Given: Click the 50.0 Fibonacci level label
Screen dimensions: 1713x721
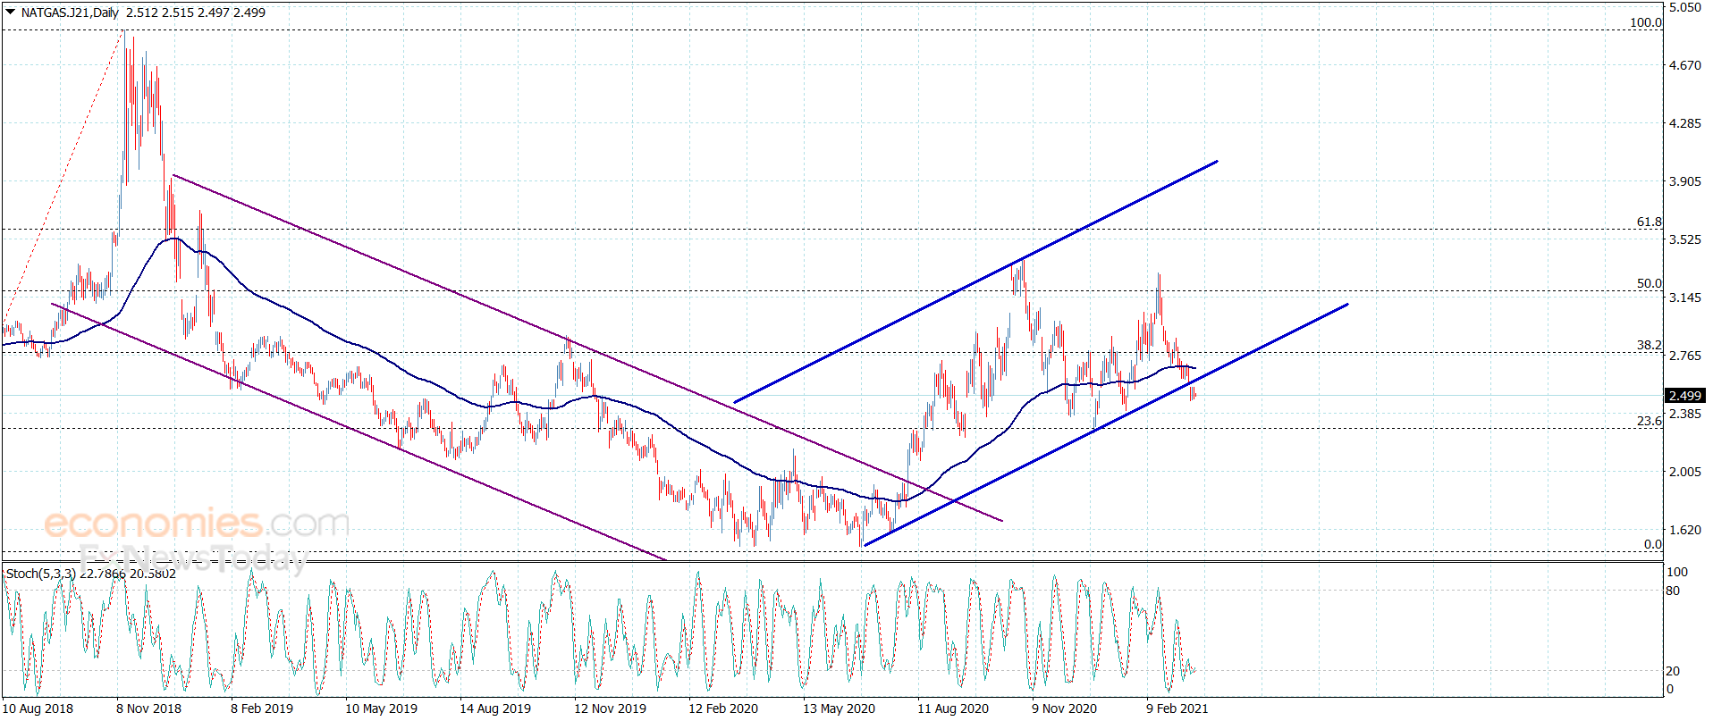Looking at the screenshot, I should (1650, 283).
